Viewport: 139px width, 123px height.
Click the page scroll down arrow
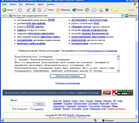[x=136, y=116]
